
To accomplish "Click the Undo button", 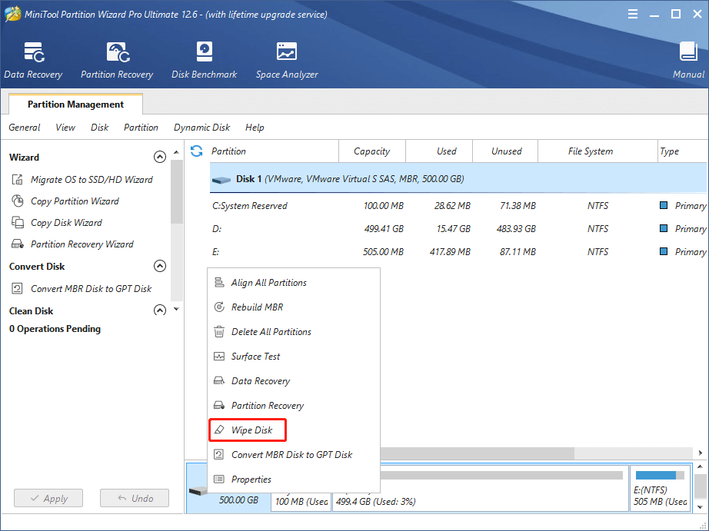I will click(135, 498).
